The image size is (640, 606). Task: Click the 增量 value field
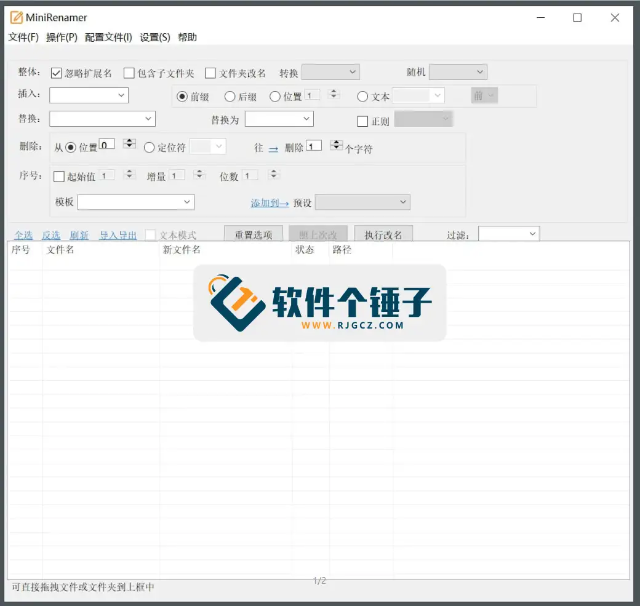(x=177, y=175)
